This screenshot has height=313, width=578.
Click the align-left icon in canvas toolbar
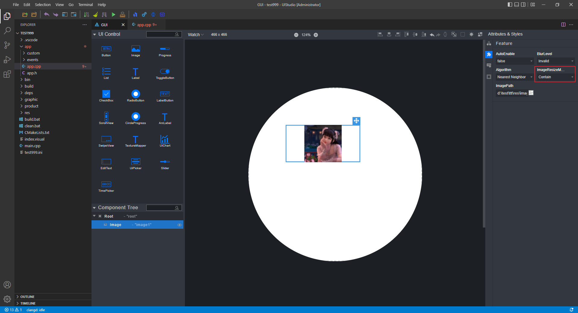point(380,35)
